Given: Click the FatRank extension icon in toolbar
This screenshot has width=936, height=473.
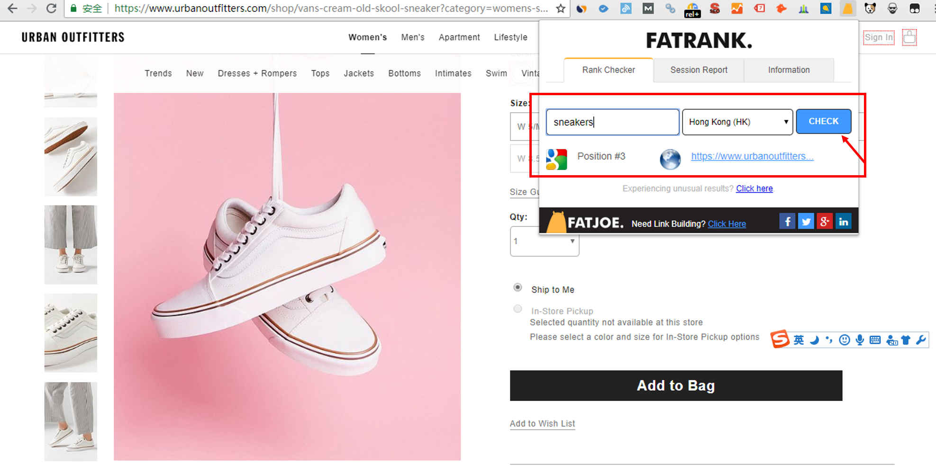Looking at the screenshot, I should 847,9.
